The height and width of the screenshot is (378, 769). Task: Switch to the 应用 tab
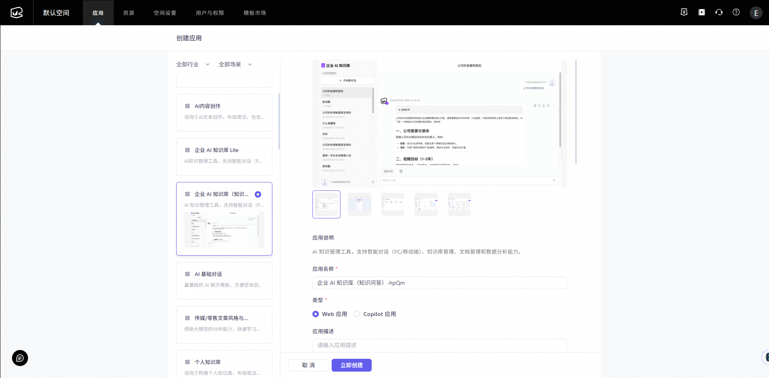pos(98,13)
